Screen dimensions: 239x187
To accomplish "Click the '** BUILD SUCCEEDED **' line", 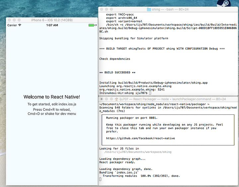I will (x=118, y=72).
